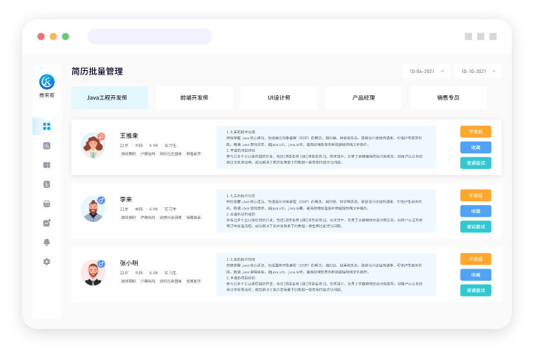Open 王推来's avatar picture

[x=93, y=145]
